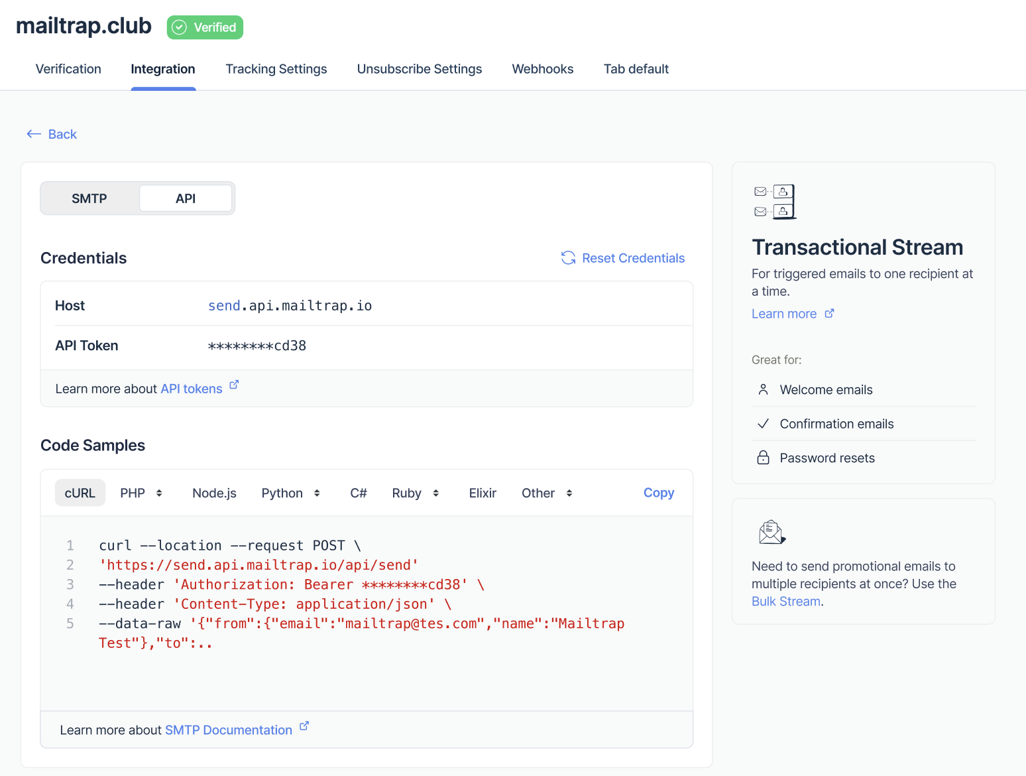
Task: Click the Password resets lock icon
Action: click(763, 457)
